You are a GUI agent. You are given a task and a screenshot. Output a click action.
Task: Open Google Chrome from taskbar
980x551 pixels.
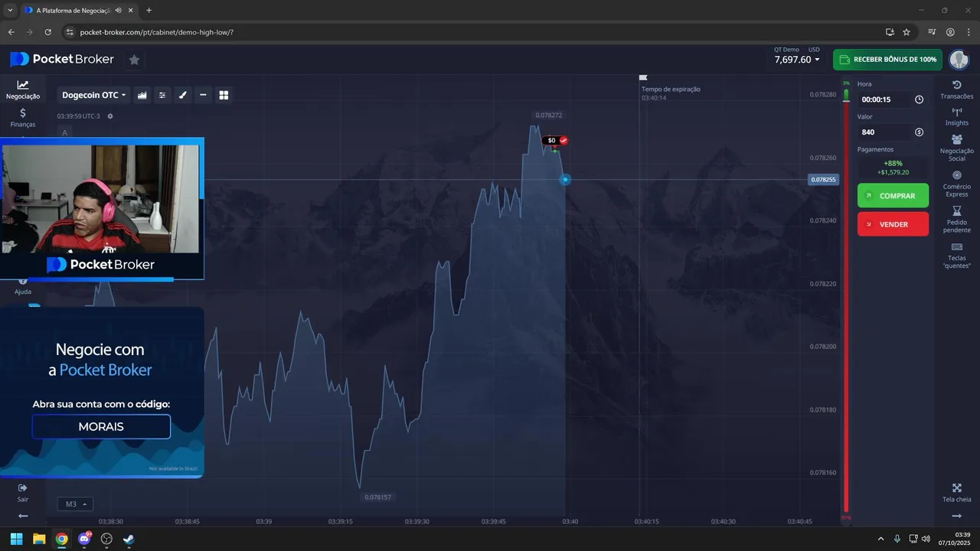(61, 539)
